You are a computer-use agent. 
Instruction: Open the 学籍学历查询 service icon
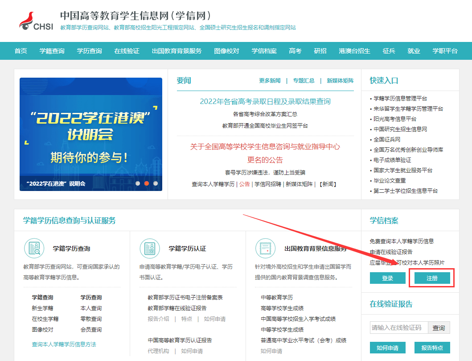point(34,248)
